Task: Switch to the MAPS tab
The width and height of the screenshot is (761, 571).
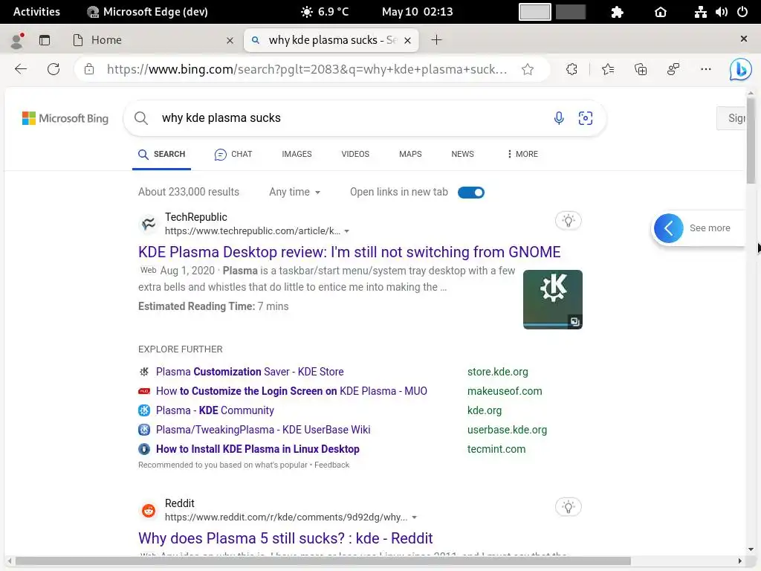Action: (410, 154)
